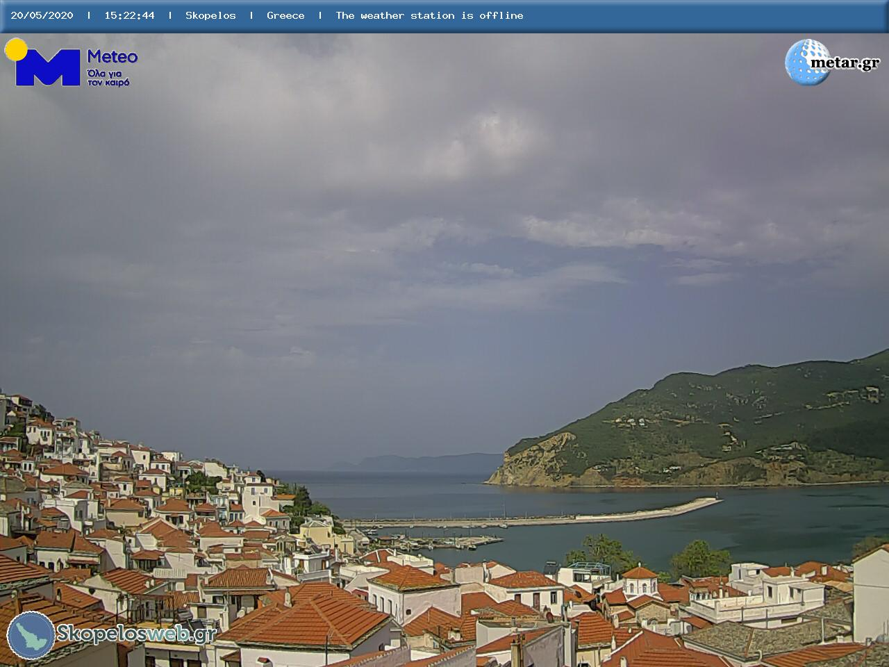Click the Meteo wordmark text

(x=113, y=57)
